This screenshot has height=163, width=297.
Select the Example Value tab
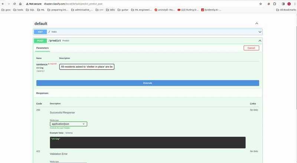click(57, 133)
